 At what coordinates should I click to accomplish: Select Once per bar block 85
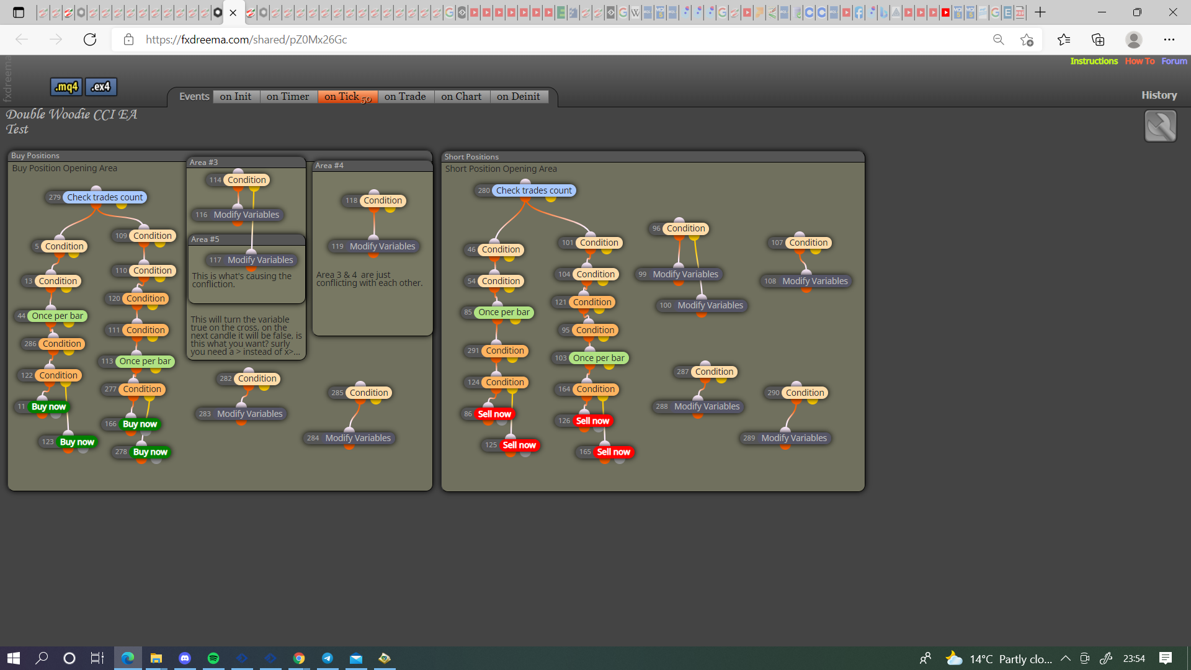pyautogui.click(x=497, y=312)
